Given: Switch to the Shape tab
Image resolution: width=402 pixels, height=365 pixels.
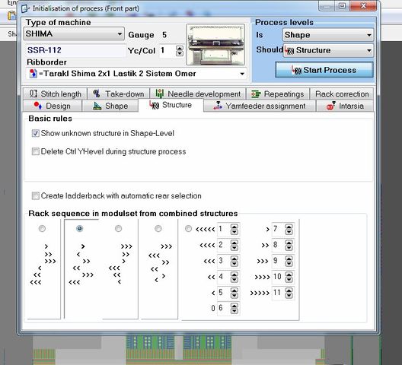Looking at the screenshot, I should tap(110, 106).
